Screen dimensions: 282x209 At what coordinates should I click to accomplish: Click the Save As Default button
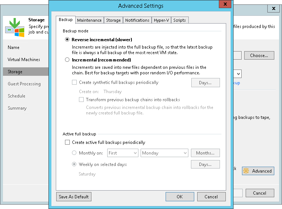[x=74, y=197]
